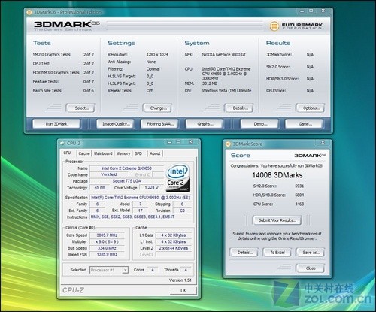Click the Resolution value 1280 x 1024

point(157,55)
